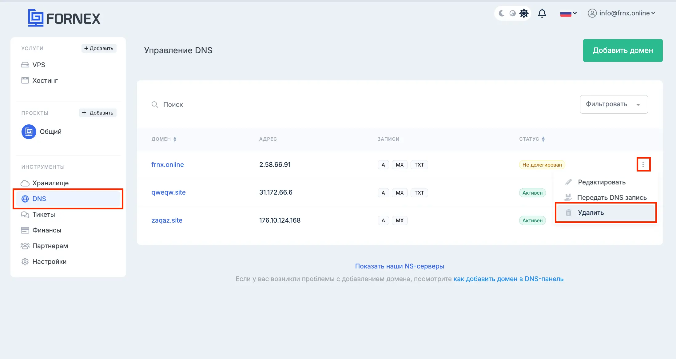This screenshot has height=359, width=676.
Task: Add a new project in Проекты
Action: coord(98,113)
